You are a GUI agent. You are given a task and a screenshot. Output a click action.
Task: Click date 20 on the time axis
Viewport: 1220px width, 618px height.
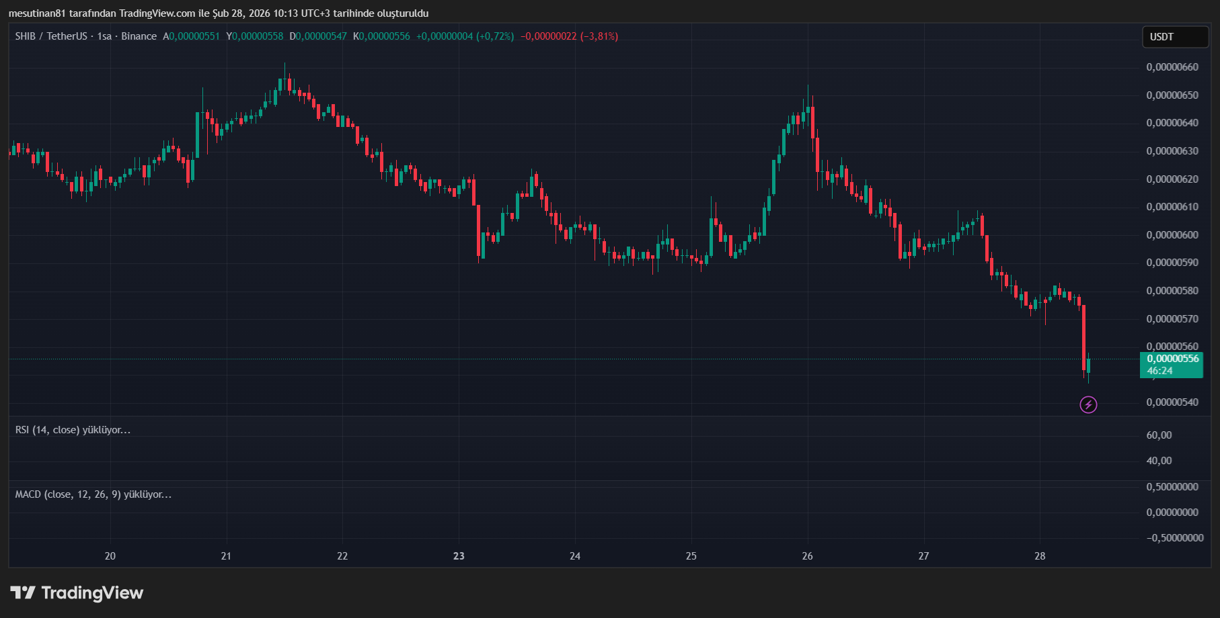(110, 556)
